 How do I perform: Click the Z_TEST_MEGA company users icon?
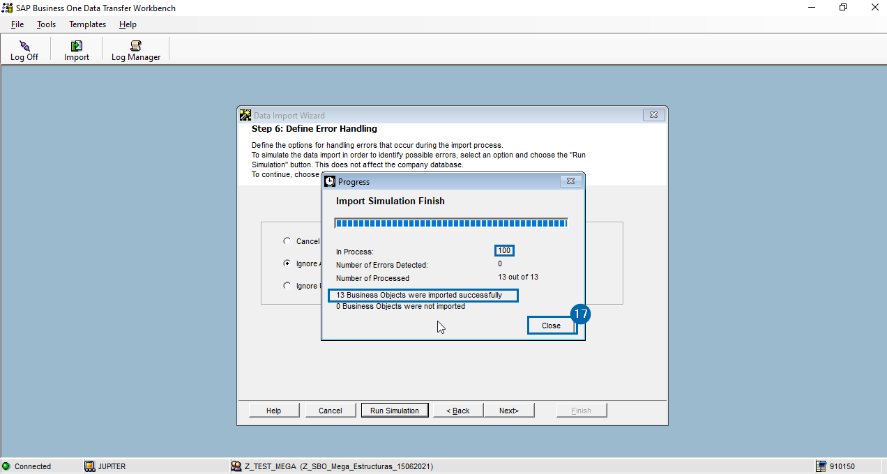(236, 466)
